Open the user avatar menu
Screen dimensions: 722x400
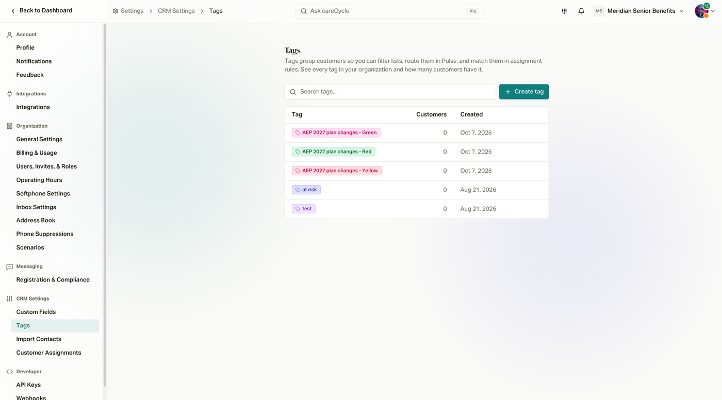[x=701, y=11]
